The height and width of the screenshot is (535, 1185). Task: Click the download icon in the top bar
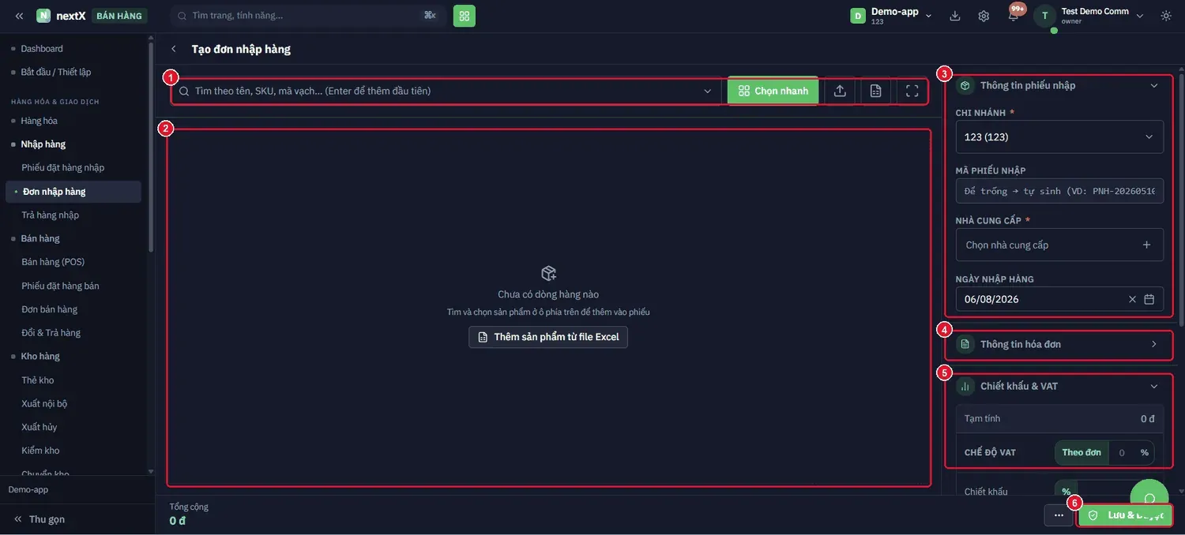point(955,16)
